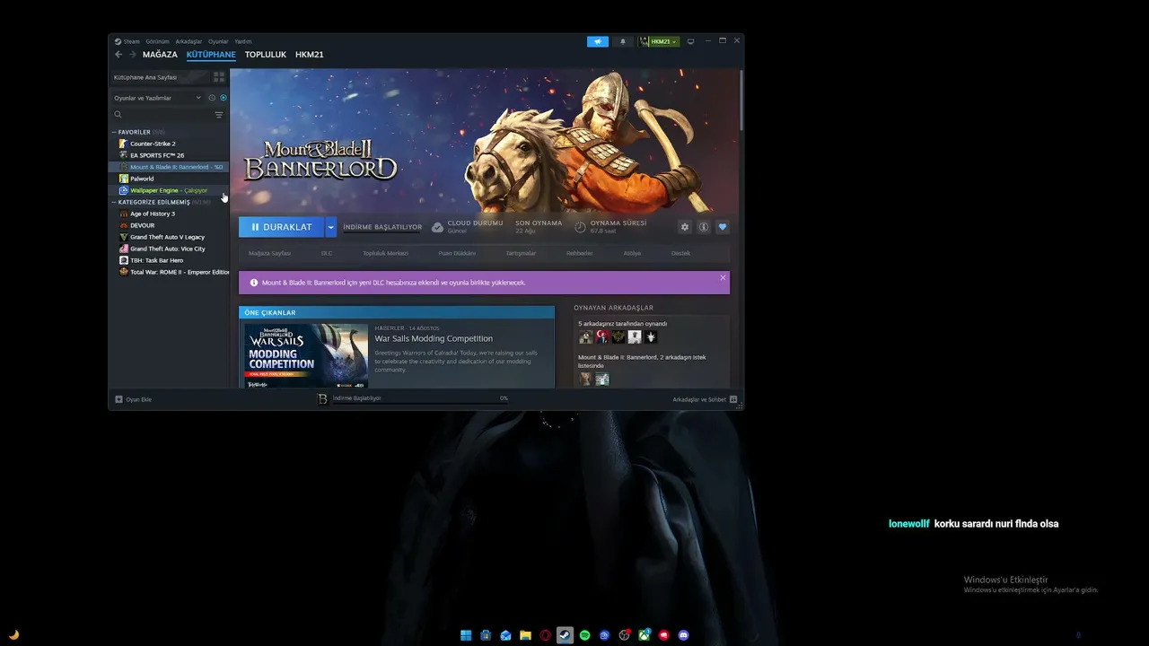Open the arrow dropdown beside DURAKLAT

(330, 227)
